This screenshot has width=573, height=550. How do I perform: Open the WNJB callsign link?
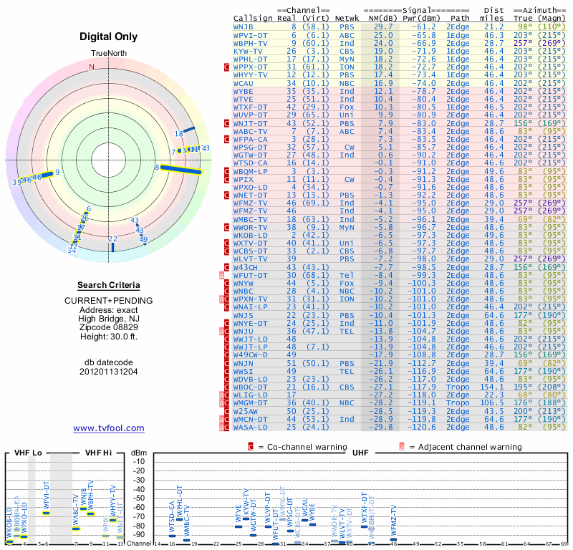point(246,26)
